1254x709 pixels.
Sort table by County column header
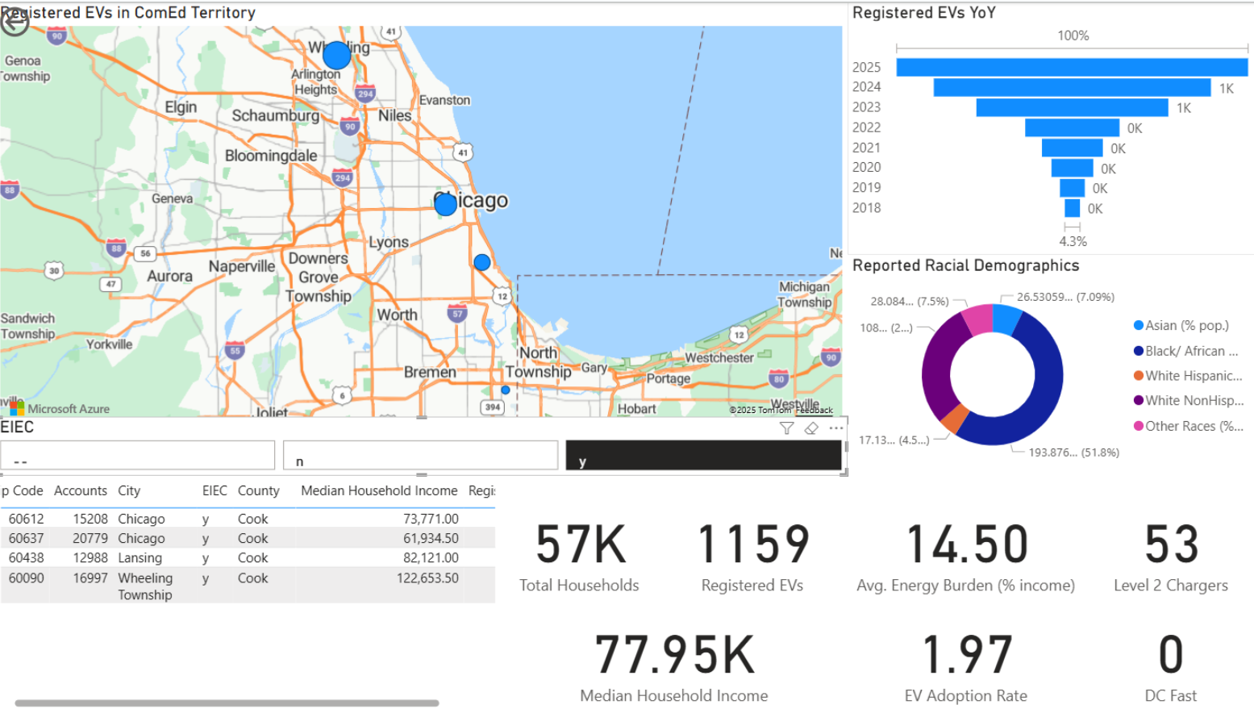point(258,490)
